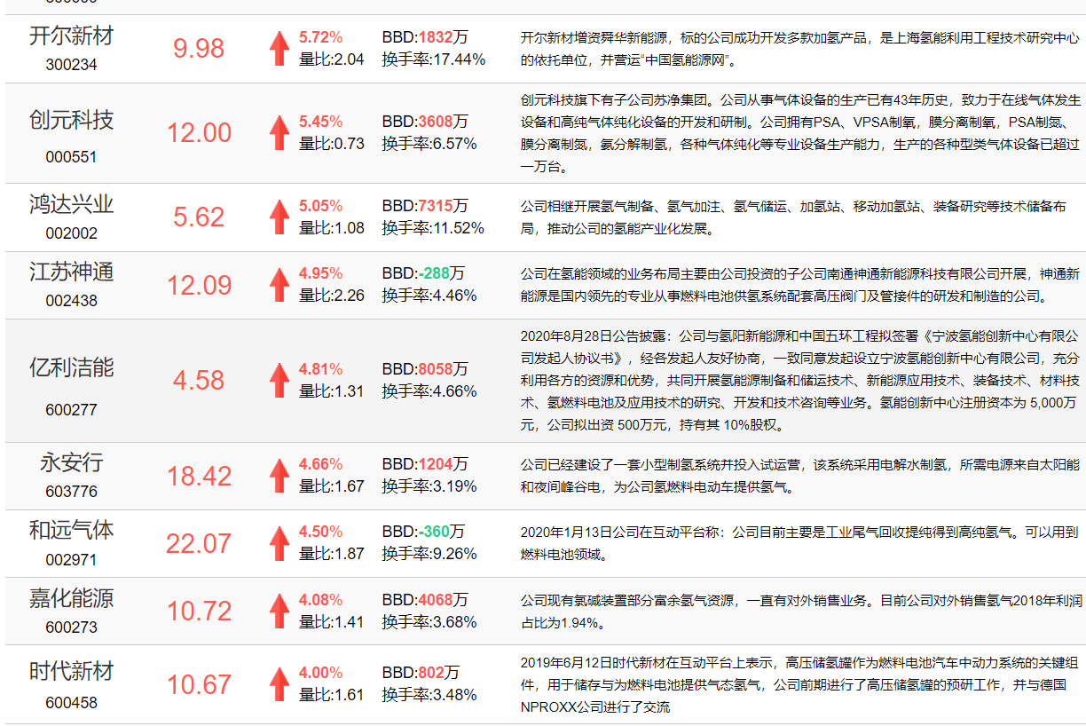This screenshot has height=726, width=1086.
Task: Click price 4.58 of 亿利洁能
Action: point(199,381)
